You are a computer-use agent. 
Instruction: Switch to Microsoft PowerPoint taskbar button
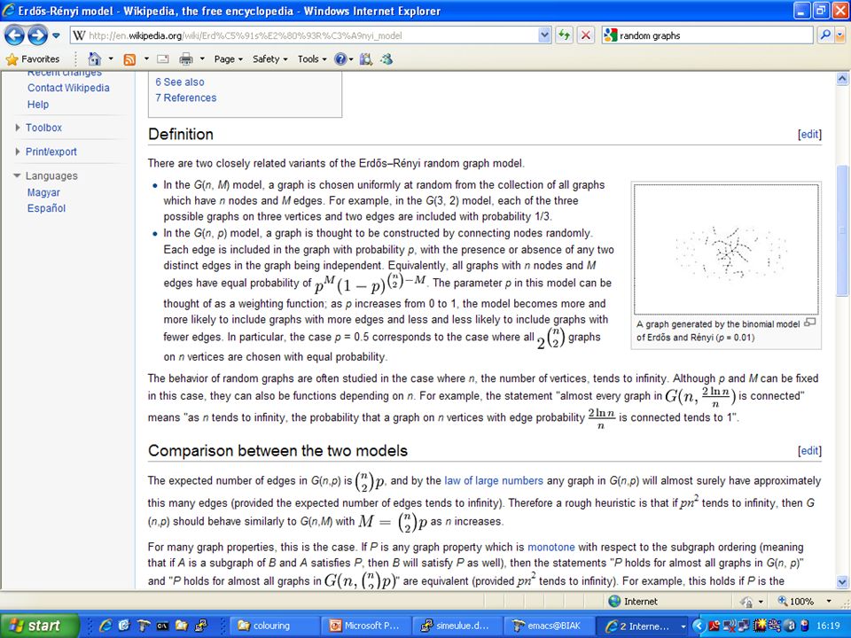coord(367,626)
